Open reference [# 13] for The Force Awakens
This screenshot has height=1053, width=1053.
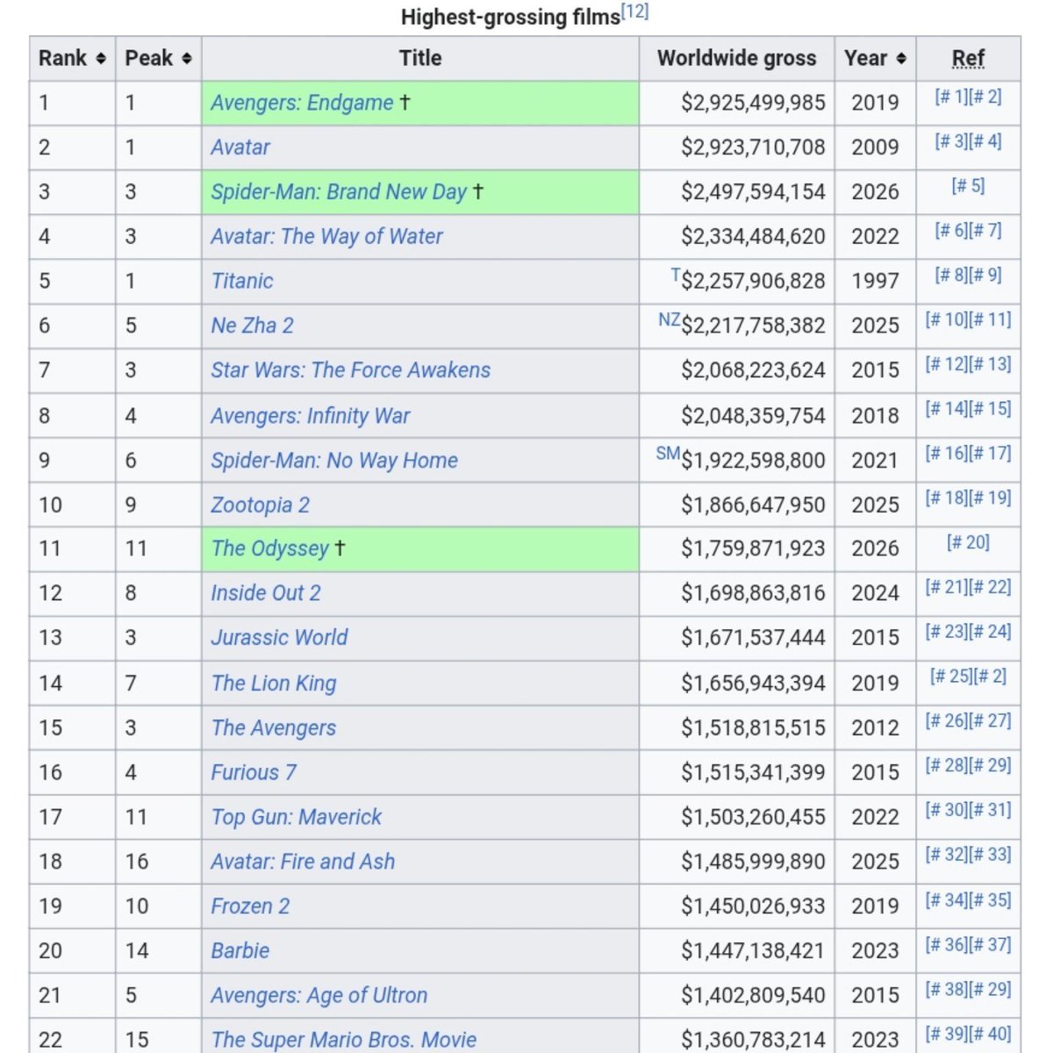[x=990, y=365]
